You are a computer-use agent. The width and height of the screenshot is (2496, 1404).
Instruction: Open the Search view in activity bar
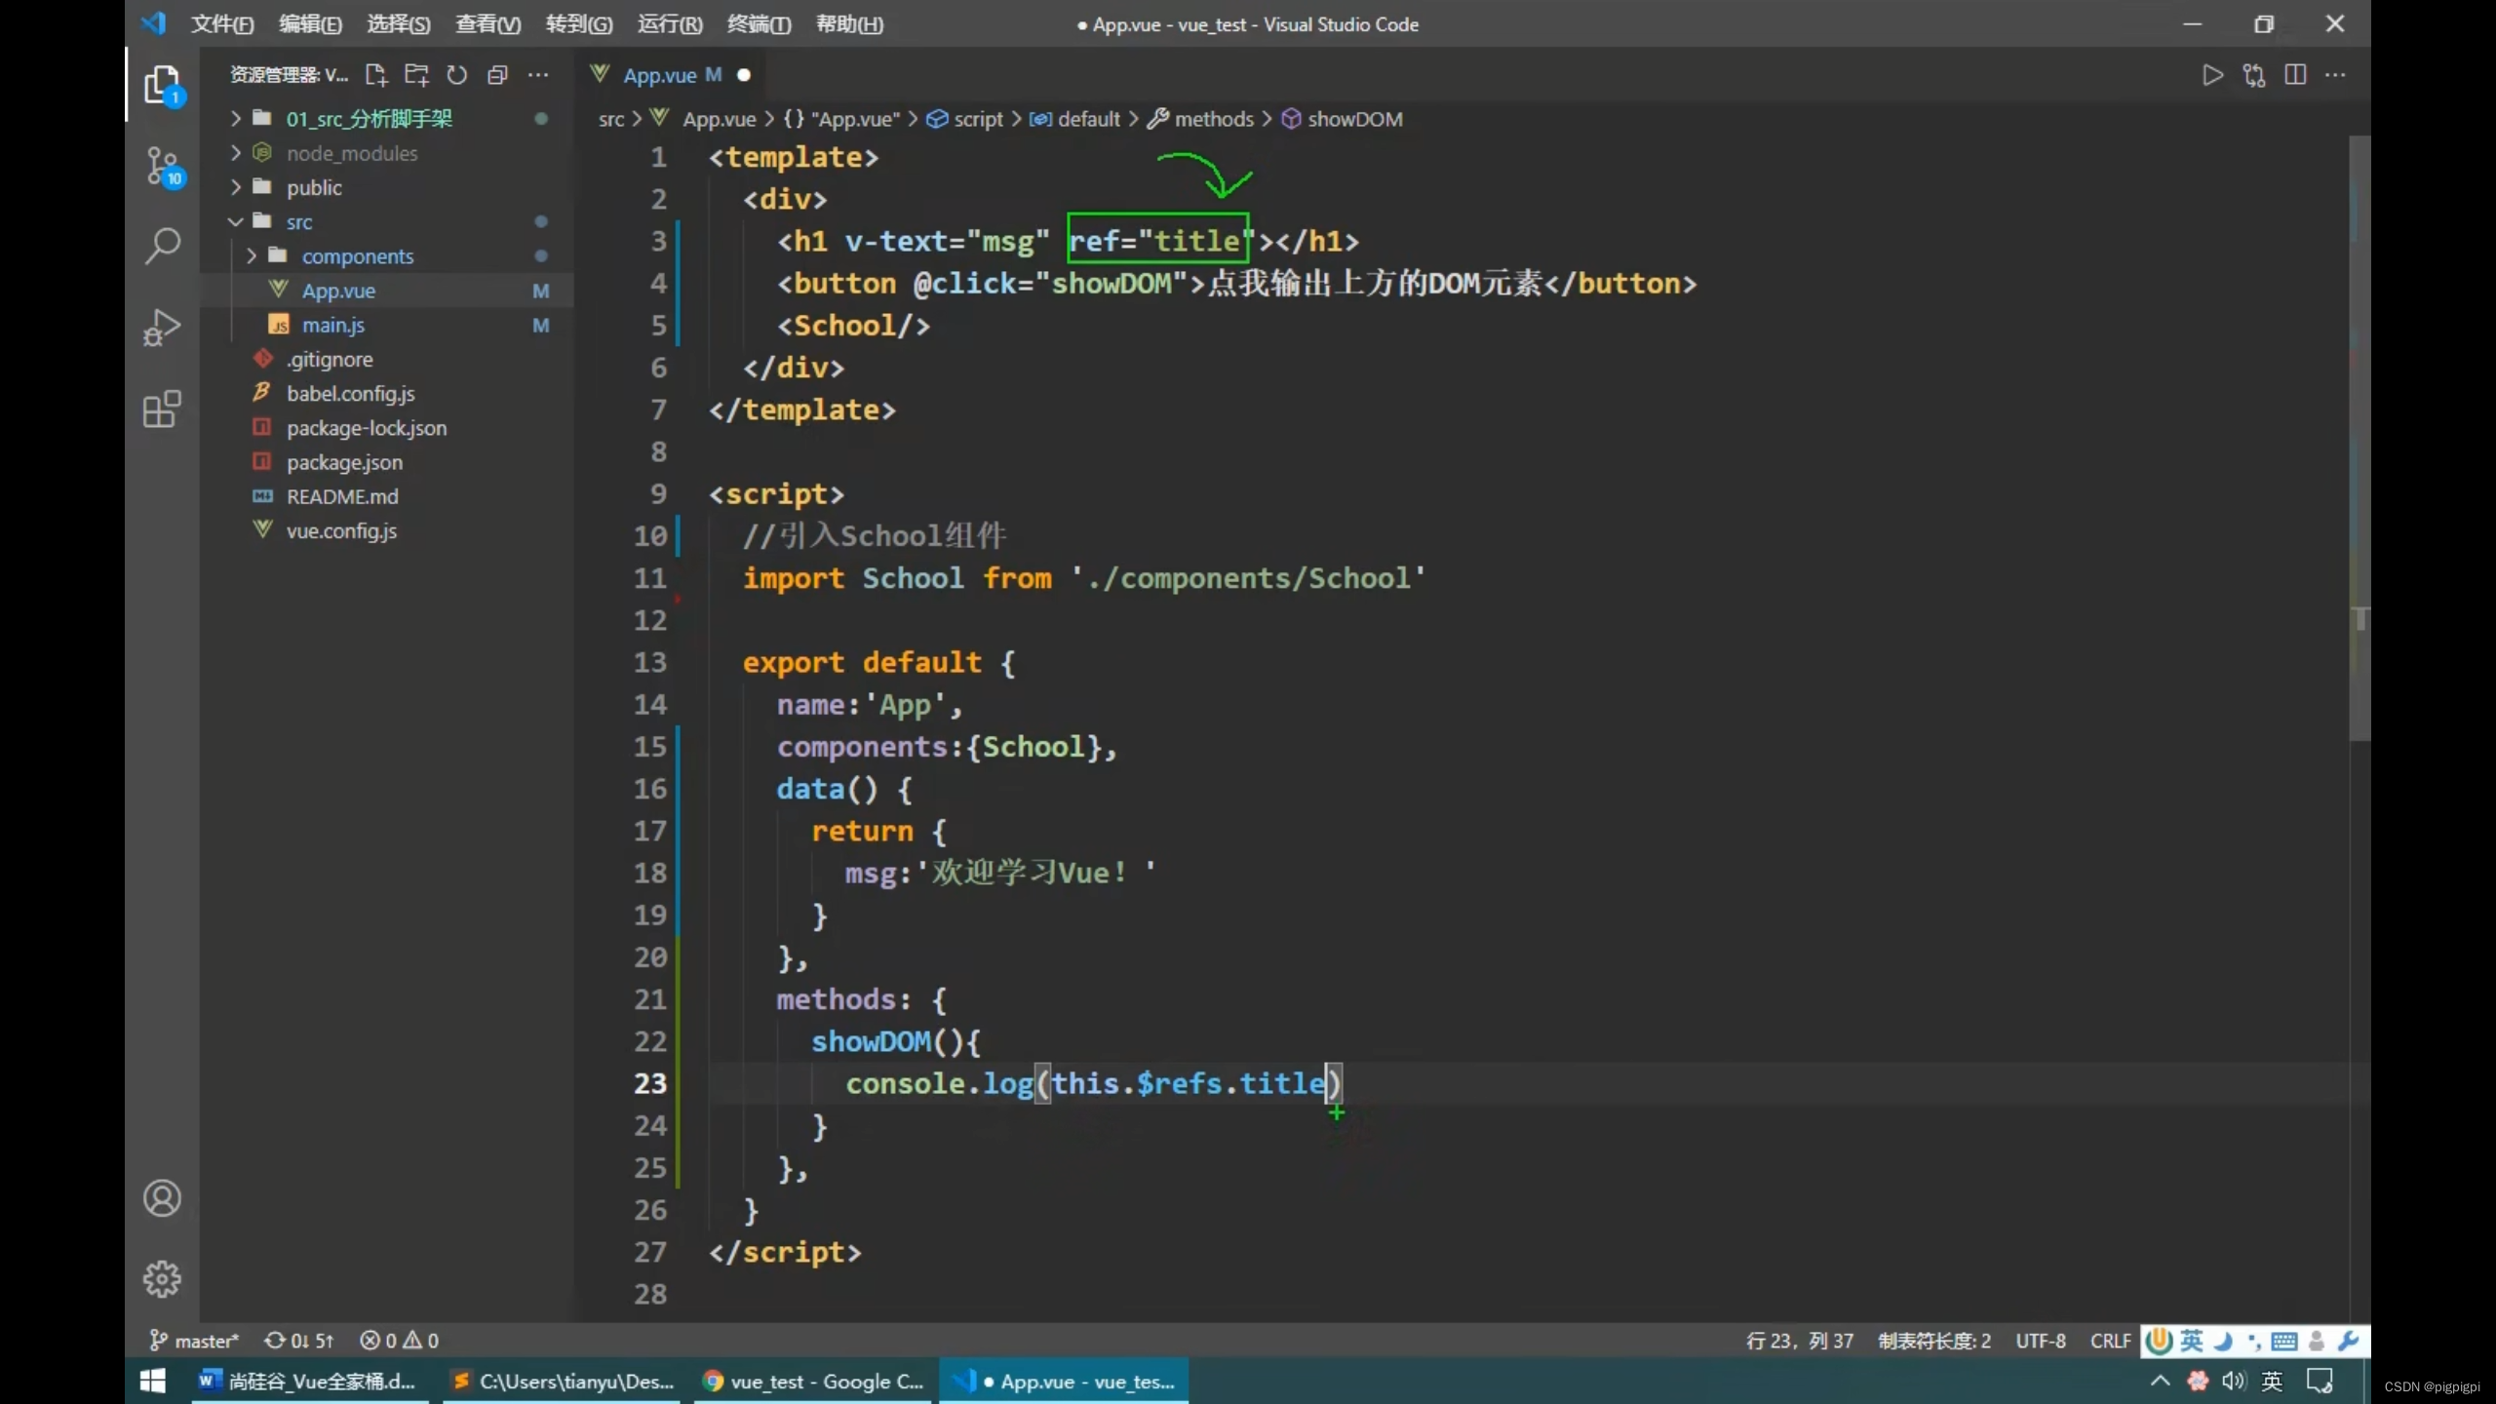pyautogui.click(x=162, y=247)
